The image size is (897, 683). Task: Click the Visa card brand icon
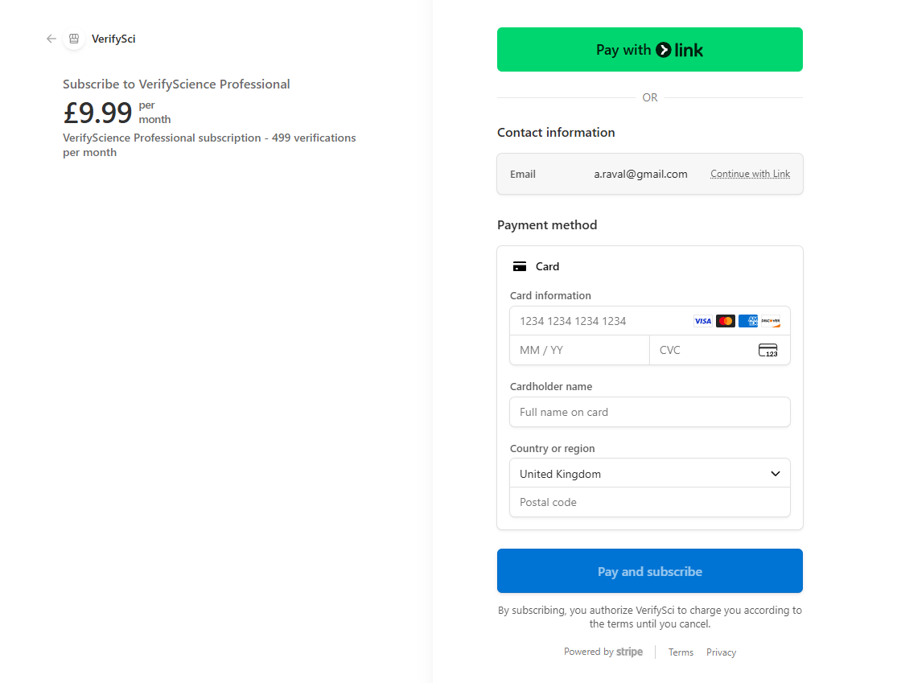coord(702,321)
